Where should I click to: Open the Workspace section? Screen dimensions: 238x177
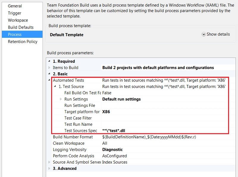coord(18,20)
